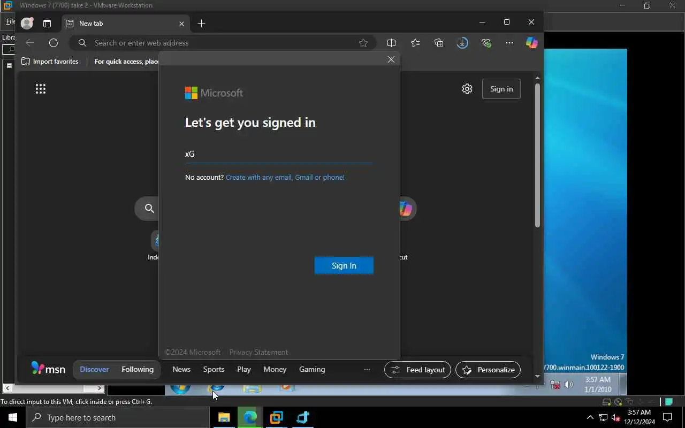Open the Money category
This screenshot has height=428, width=685.
pos(275,369)
